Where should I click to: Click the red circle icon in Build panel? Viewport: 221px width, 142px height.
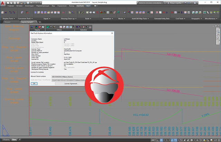pos(97,12)
